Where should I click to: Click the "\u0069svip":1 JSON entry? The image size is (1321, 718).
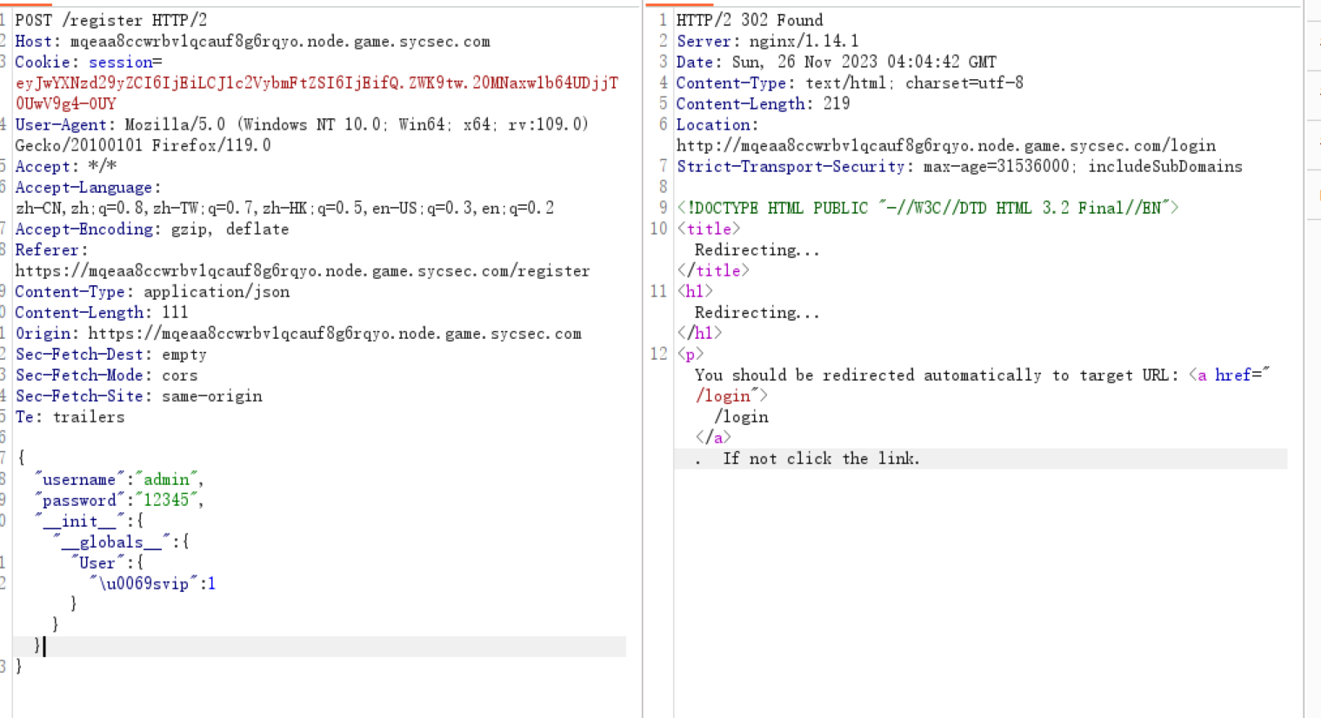[152, 583]
